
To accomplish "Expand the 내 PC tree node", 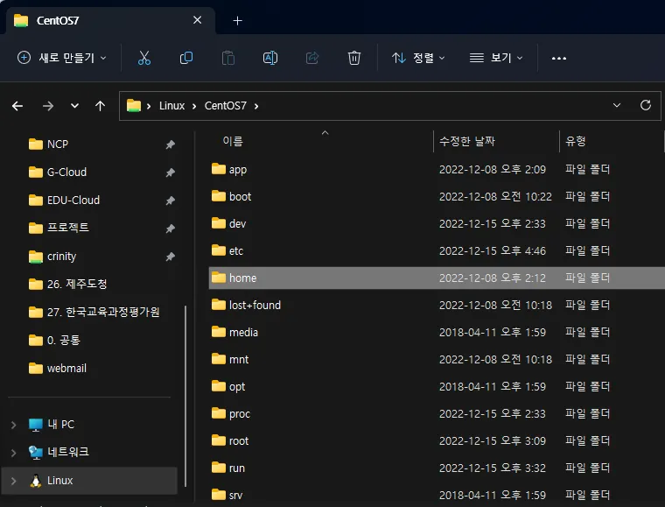I will 14,425.
